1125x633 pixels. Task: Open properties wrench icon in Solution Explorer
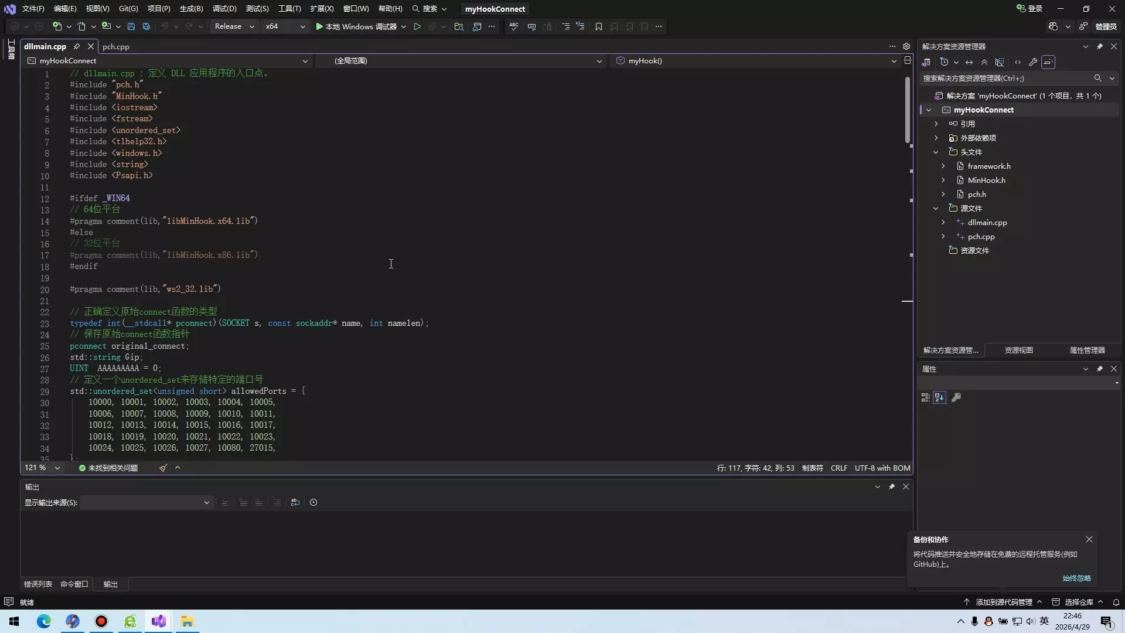point(1033,62)
